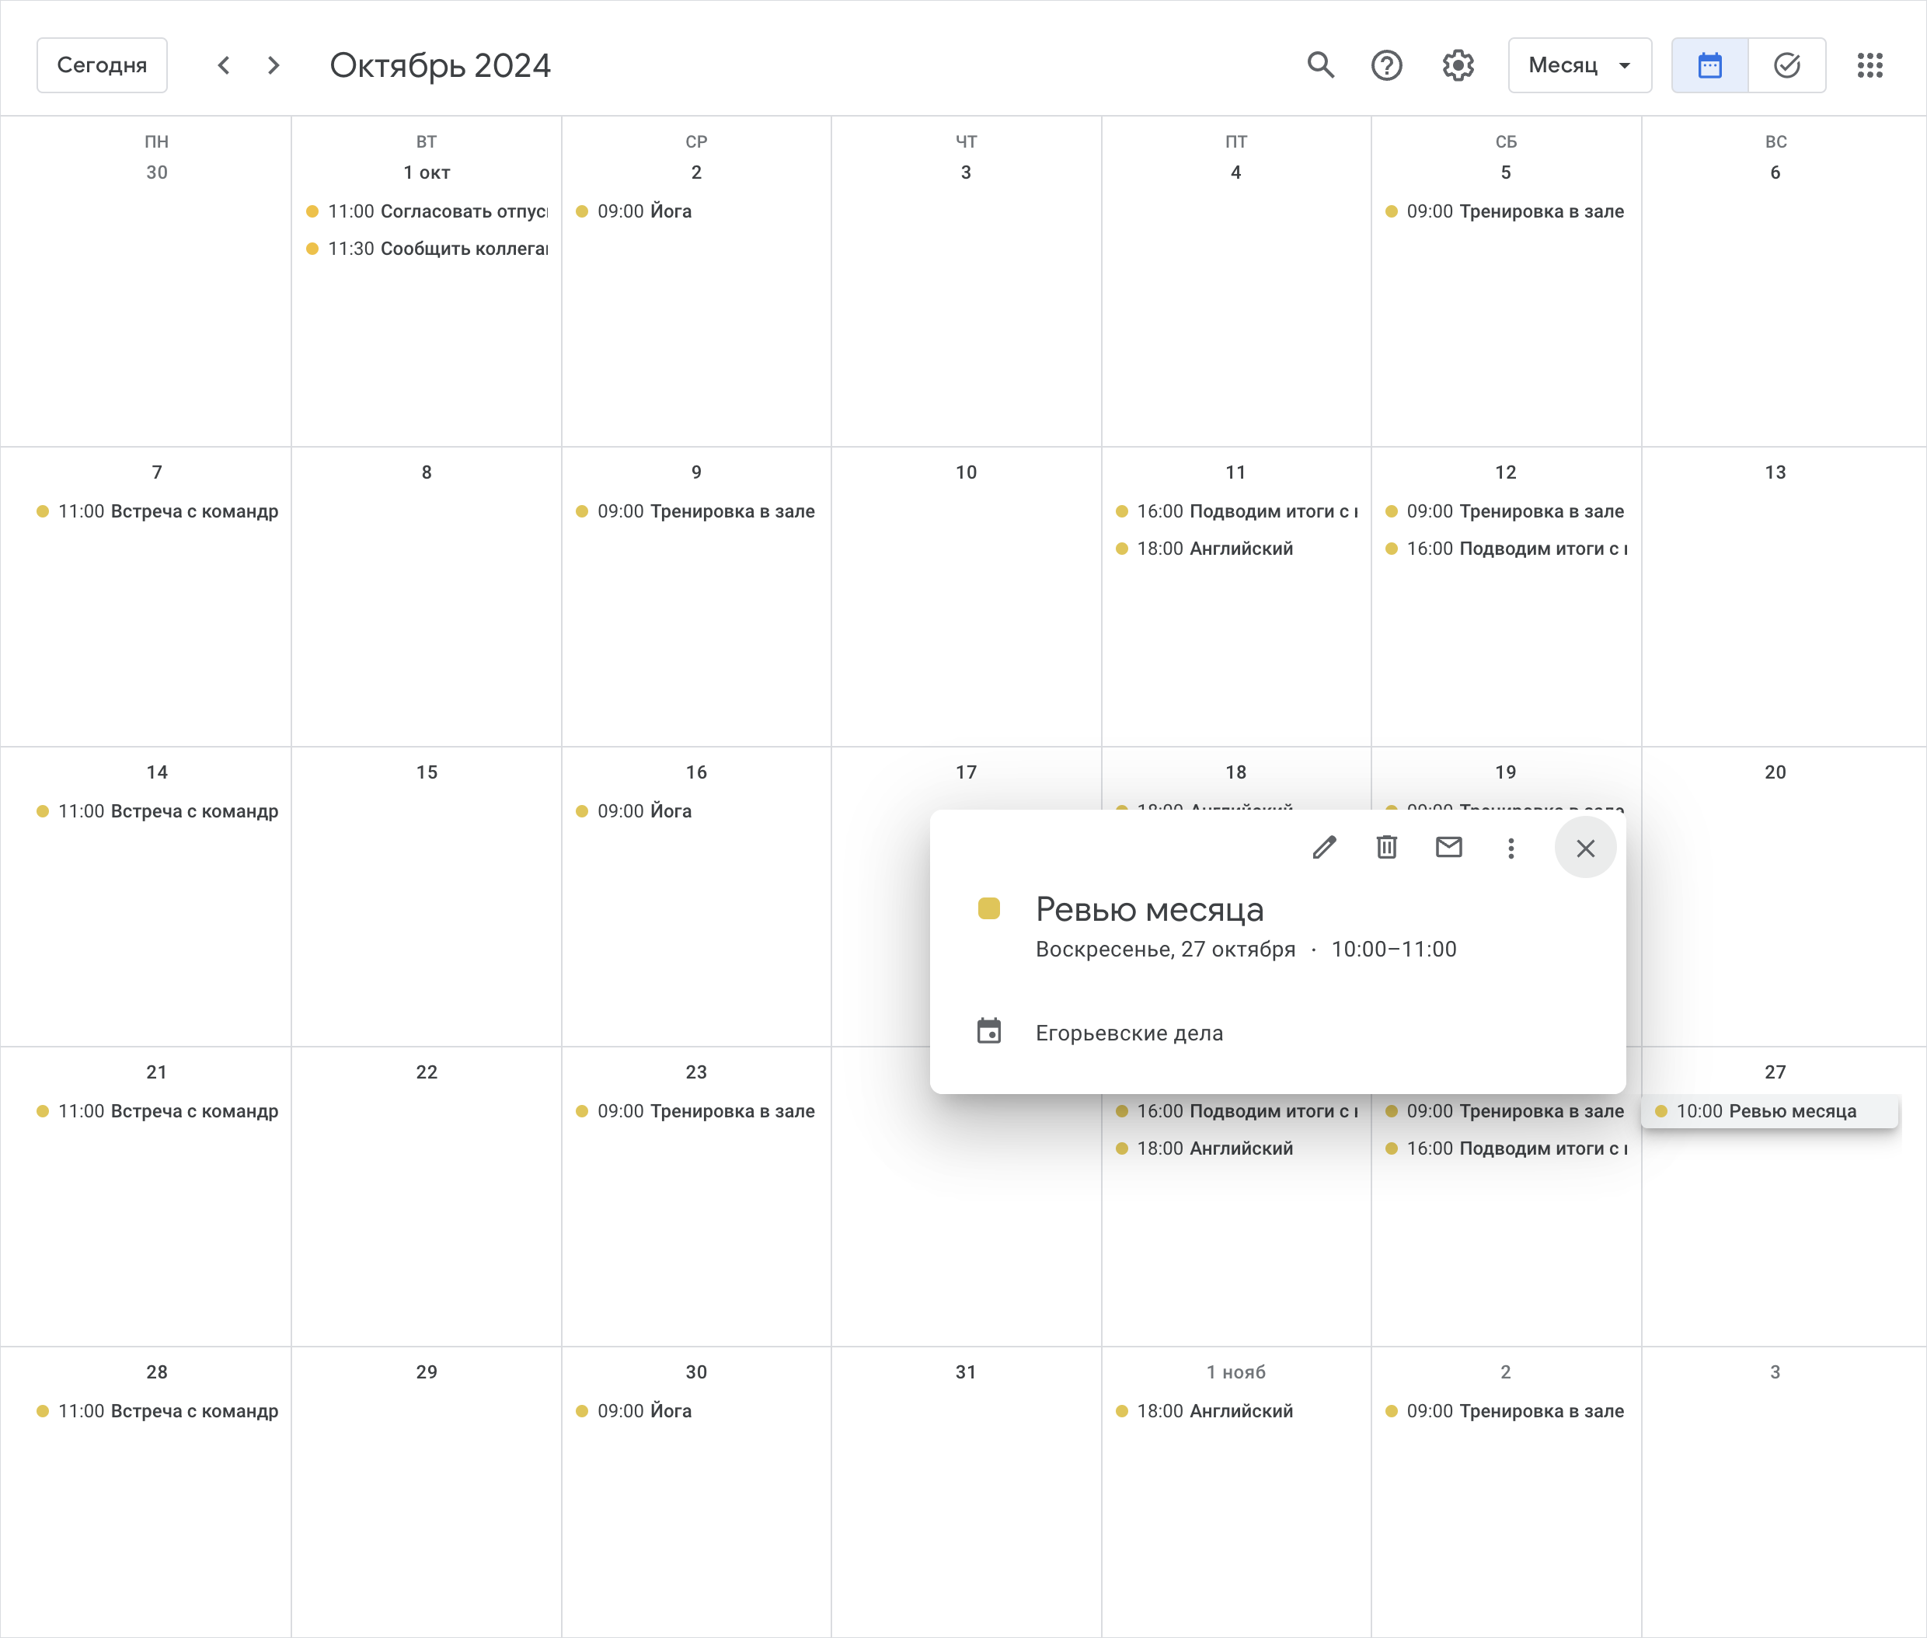1927x1638 pixels.
Task: Open Егорьевские дела calendar link in popup
Action: pos(1127,1030)
